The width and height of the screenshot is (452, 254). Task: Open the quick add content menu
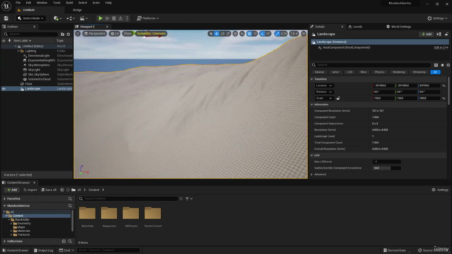tap(57, 18)
